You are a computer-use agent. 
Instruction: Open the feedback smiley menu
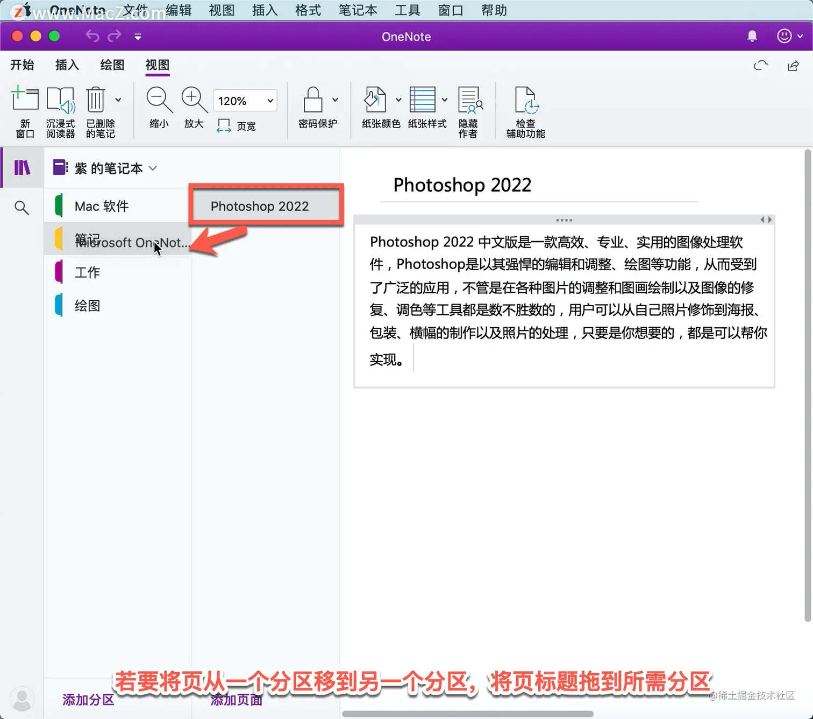click(x=789, y=36)
